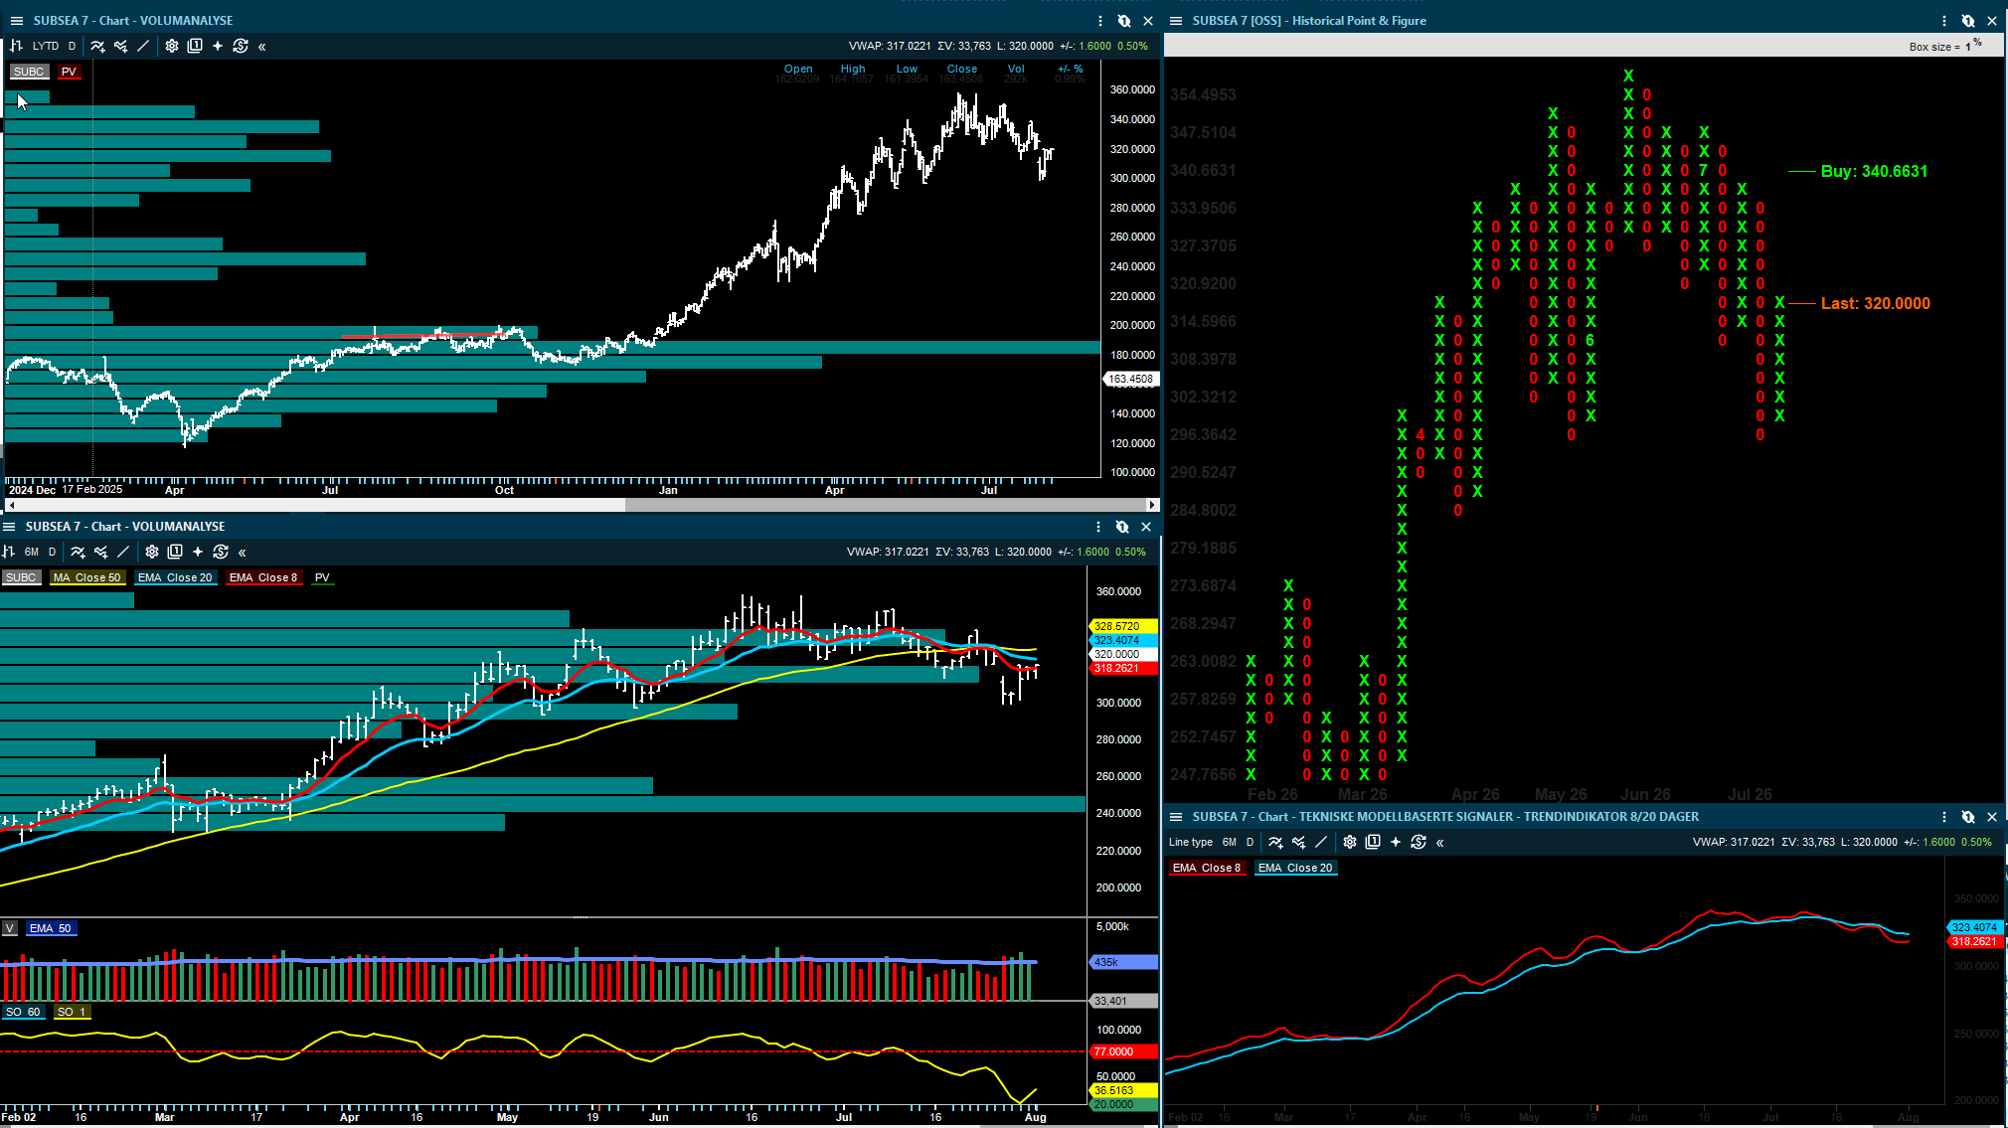The width and height of the screenshot is (2008, 1128).
Task: Click the top 'SUBSEA 7 - Chart - VOLUMANALYSE' window title
Action: [x=133, y=21]
